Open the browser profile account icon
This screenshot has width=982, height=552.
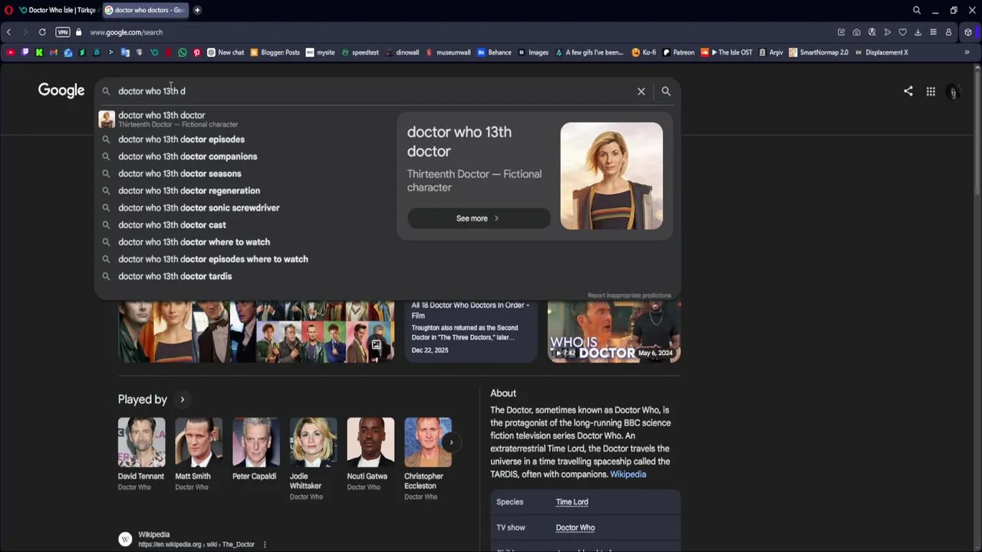coord(948,32)
